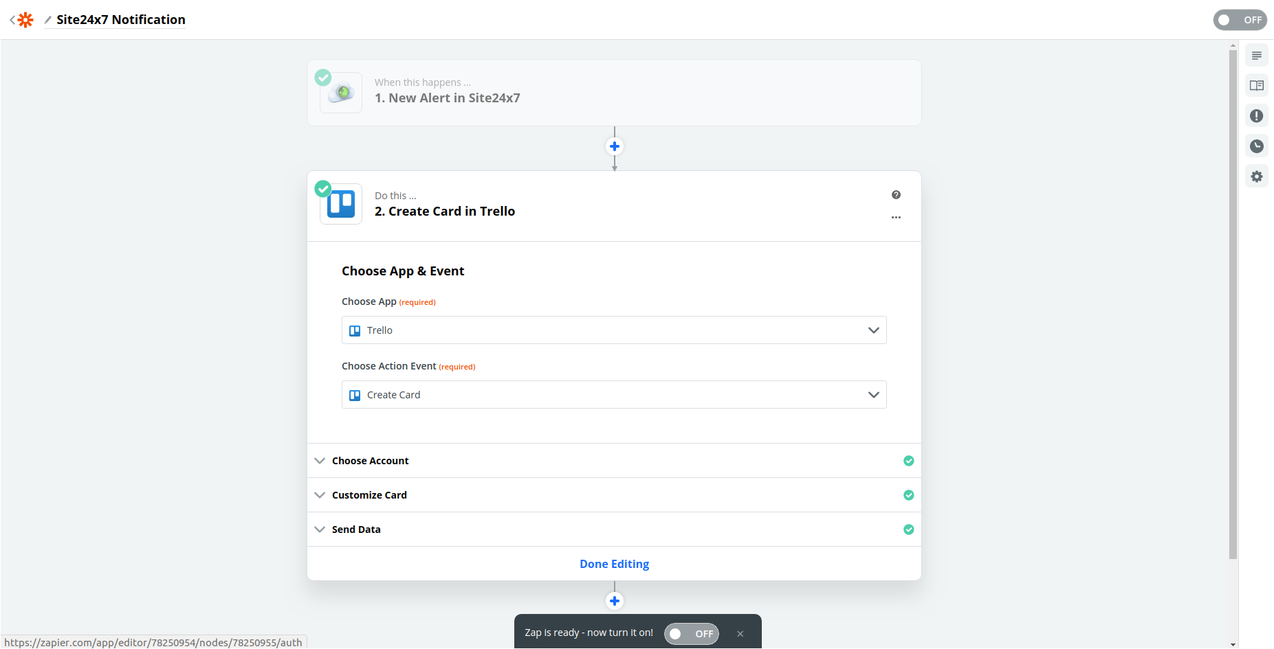This screenshot has height=649, width=1274.
Task: Open the Choose Action Event dropdown
Action: 613,395
